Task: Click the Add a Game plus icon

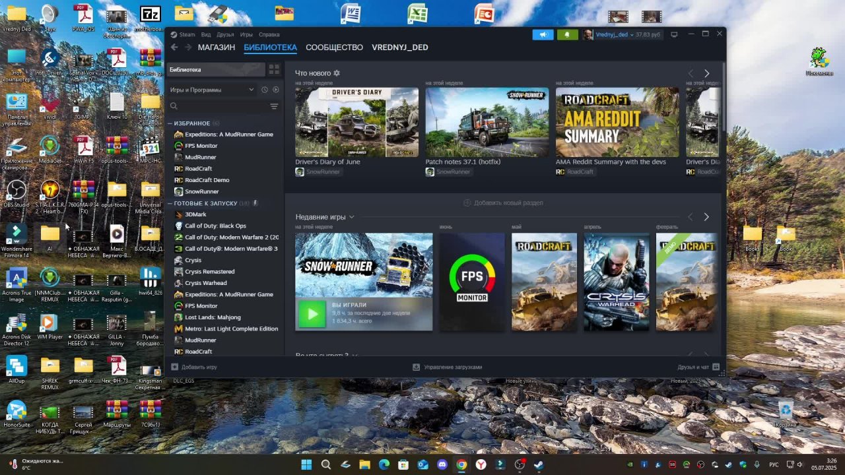Action: pyautogui.click(x=175, y=367)
